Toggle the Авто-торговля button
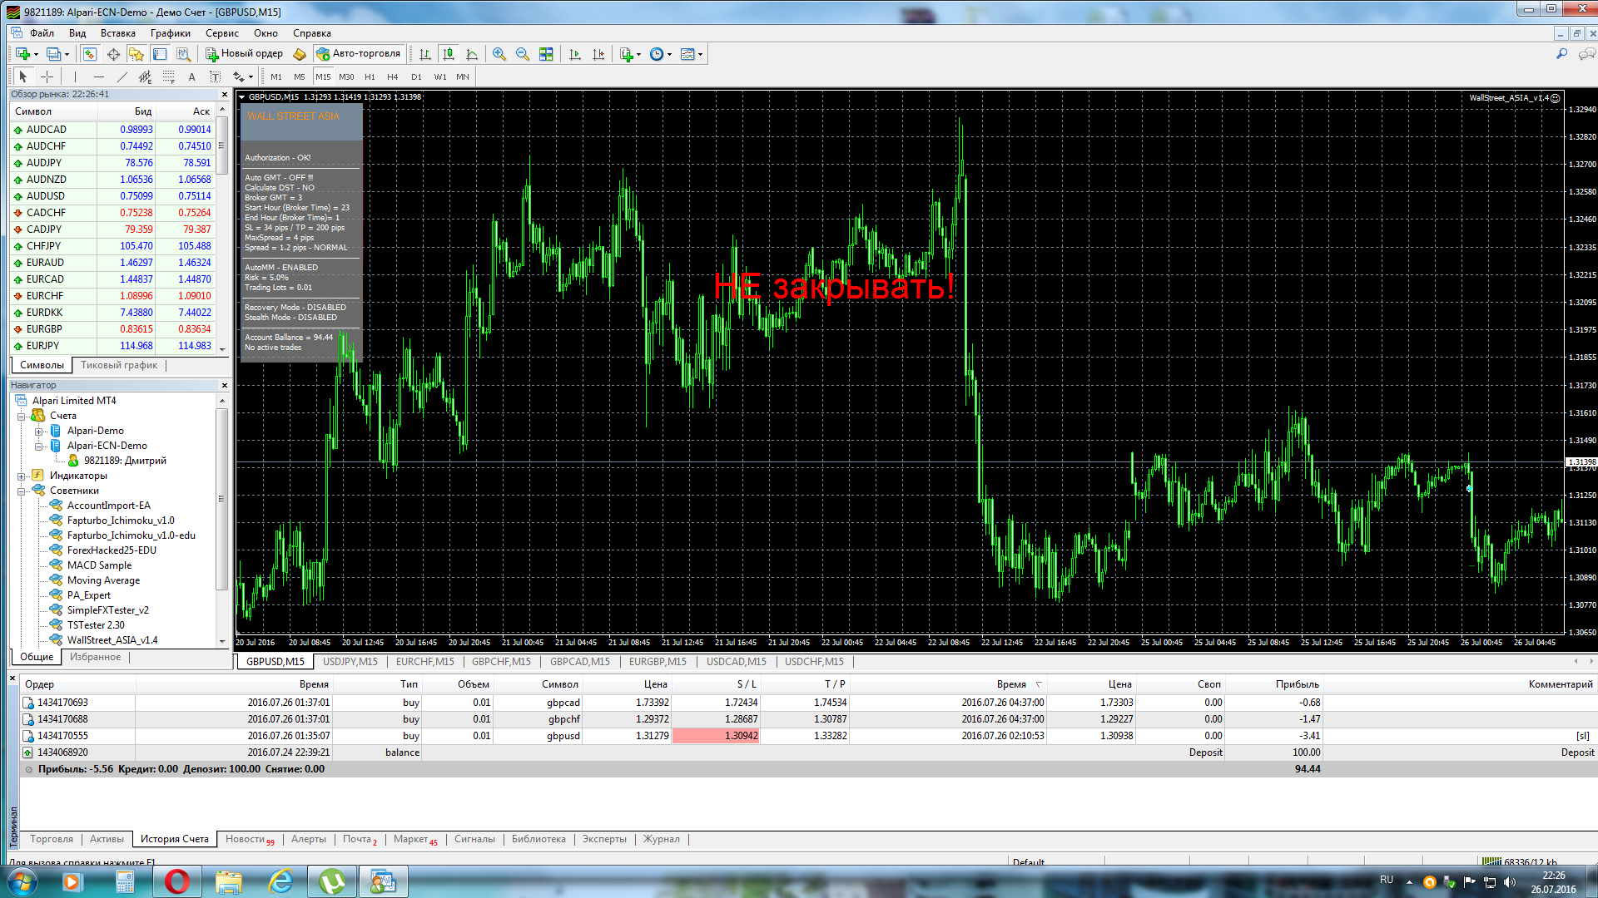This screenshot has height=898, width=1598. pos(359,54)
